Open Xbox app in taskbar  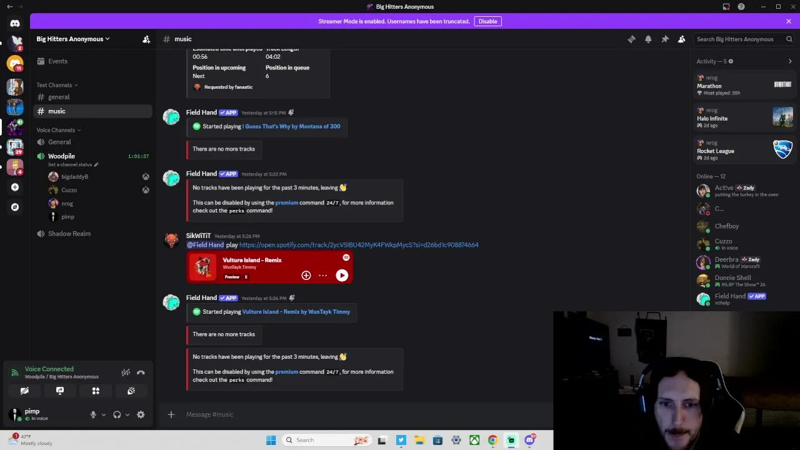pos(475,440)
